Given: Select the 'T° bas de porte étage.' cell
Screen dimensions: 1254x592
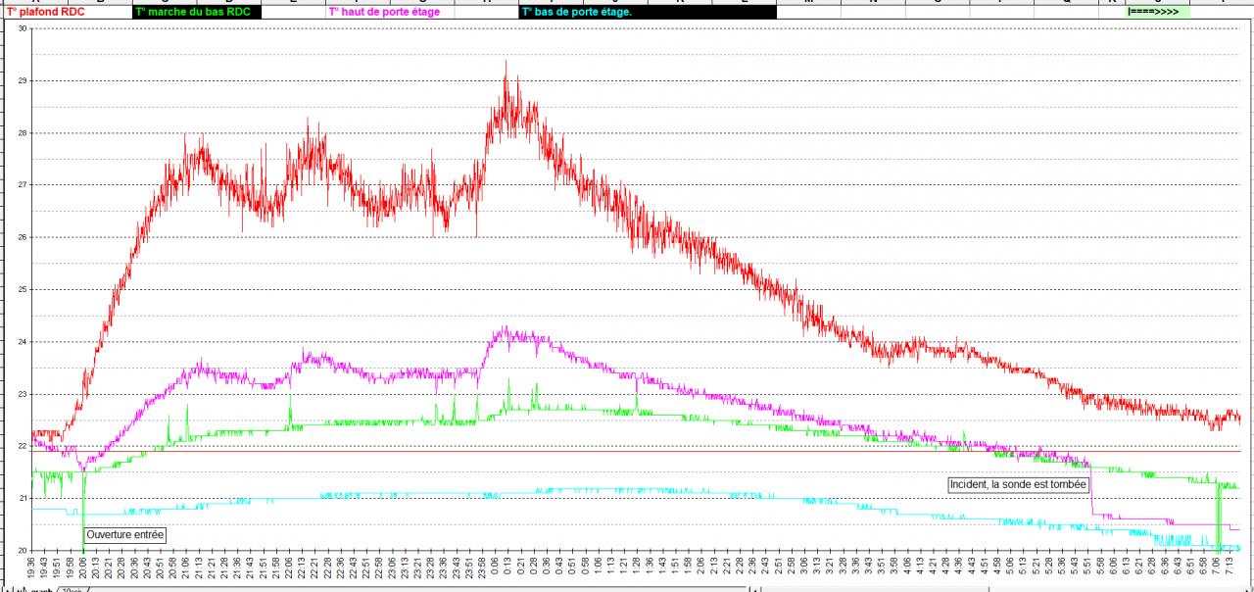Looking at the screenshot, I should [x=648, y=12].
